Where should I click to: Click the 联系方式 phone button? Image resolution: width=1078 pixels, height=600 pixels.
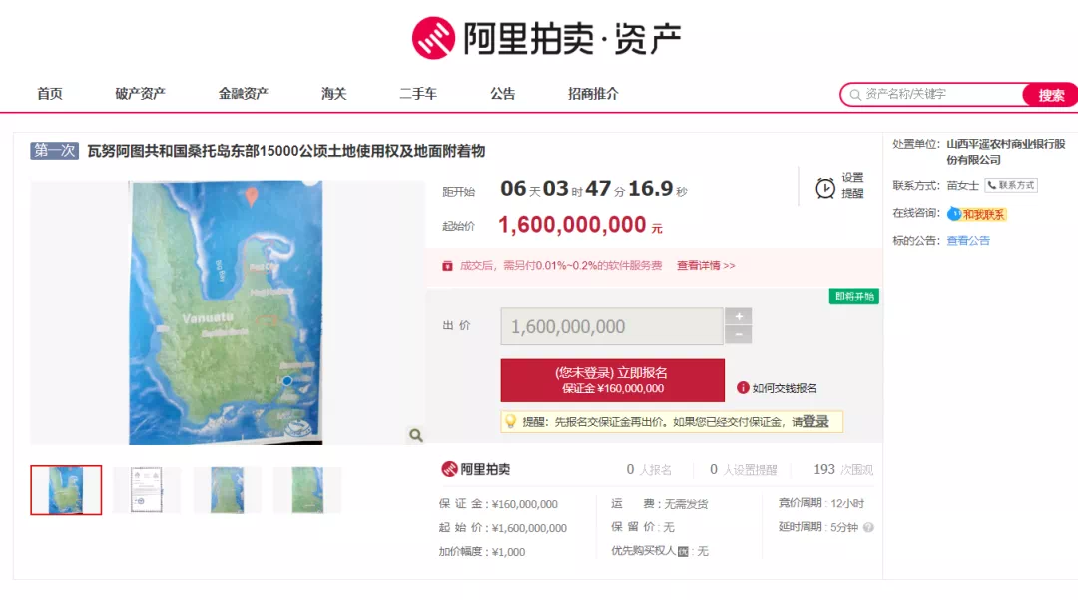[1010, 185]
